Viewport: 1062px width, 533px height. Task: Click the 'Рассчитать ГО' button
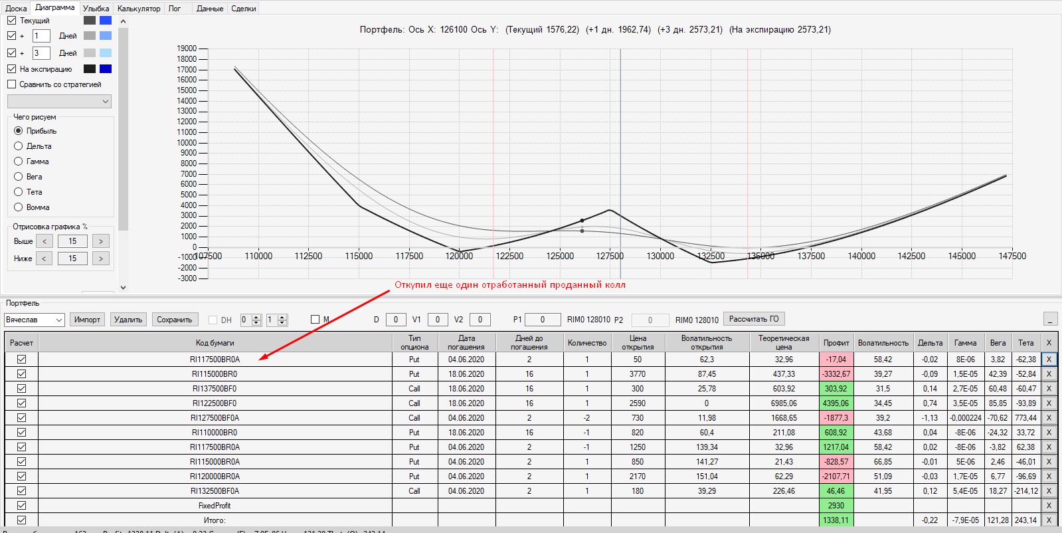[x=754, y=319]
